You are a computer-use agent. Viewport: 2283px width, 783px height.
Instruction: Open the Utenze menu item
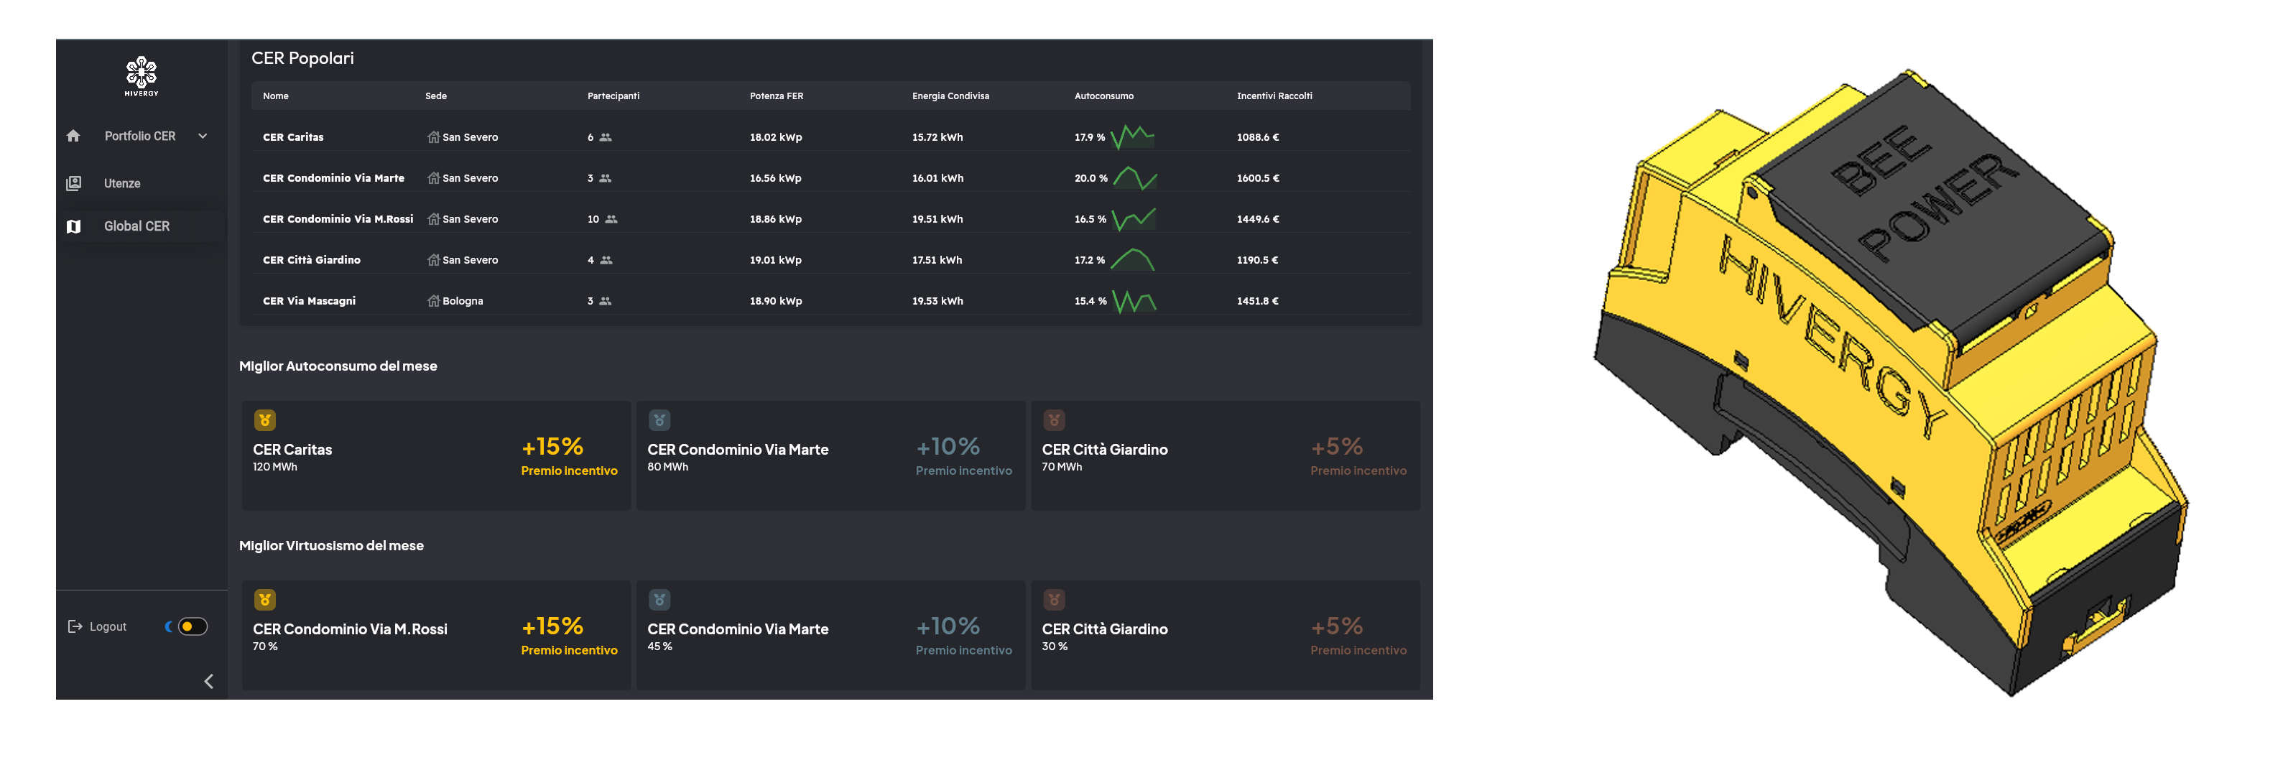click(122, 183)
